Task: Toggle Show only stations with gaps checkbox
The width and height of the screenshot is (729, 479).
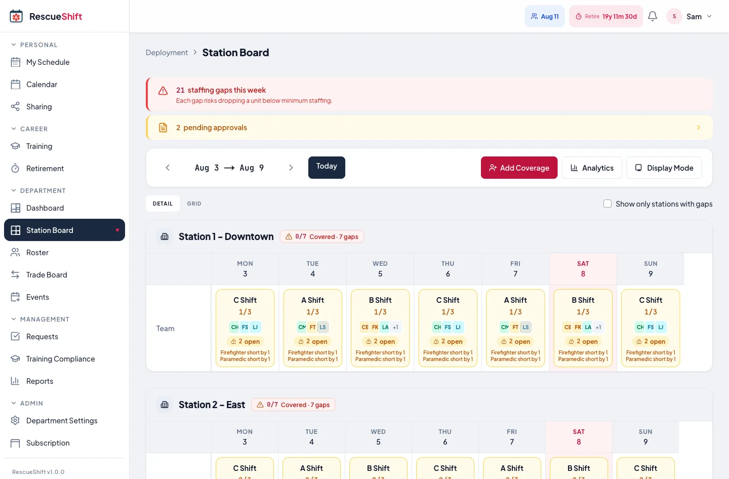Action: coord(607,204)
